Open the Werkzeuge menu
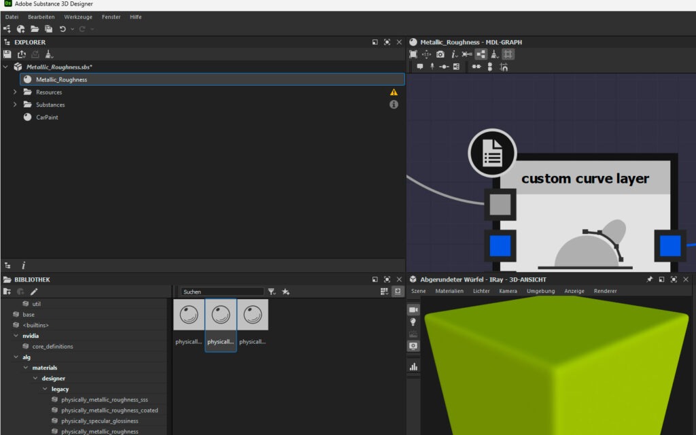The height and width of the screenshot is (435, 696). (78, 17)
